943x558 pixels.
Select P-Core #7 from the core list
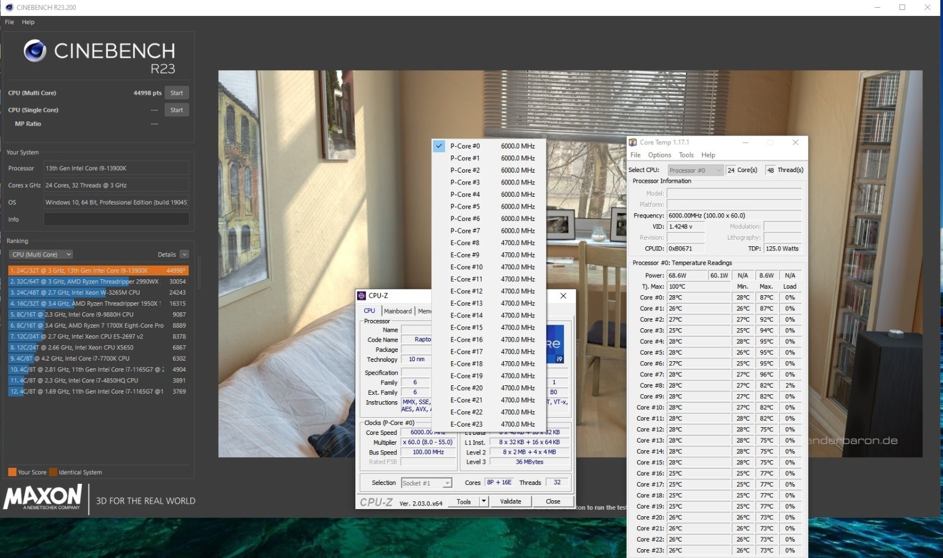coord(489,230)
